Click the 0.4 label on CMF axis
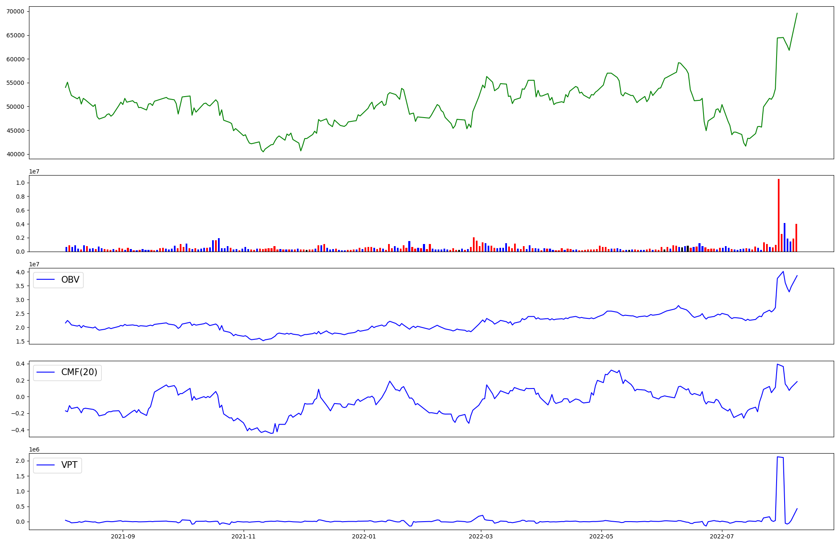840x546 pixels. pos(21,364)
